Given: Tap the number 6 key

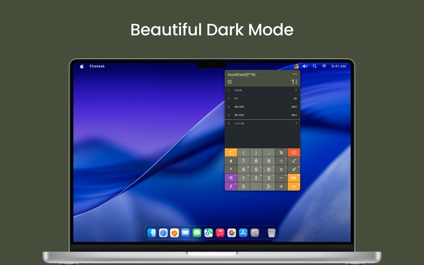Looking at the screenshot, I should tap(269, 169).
